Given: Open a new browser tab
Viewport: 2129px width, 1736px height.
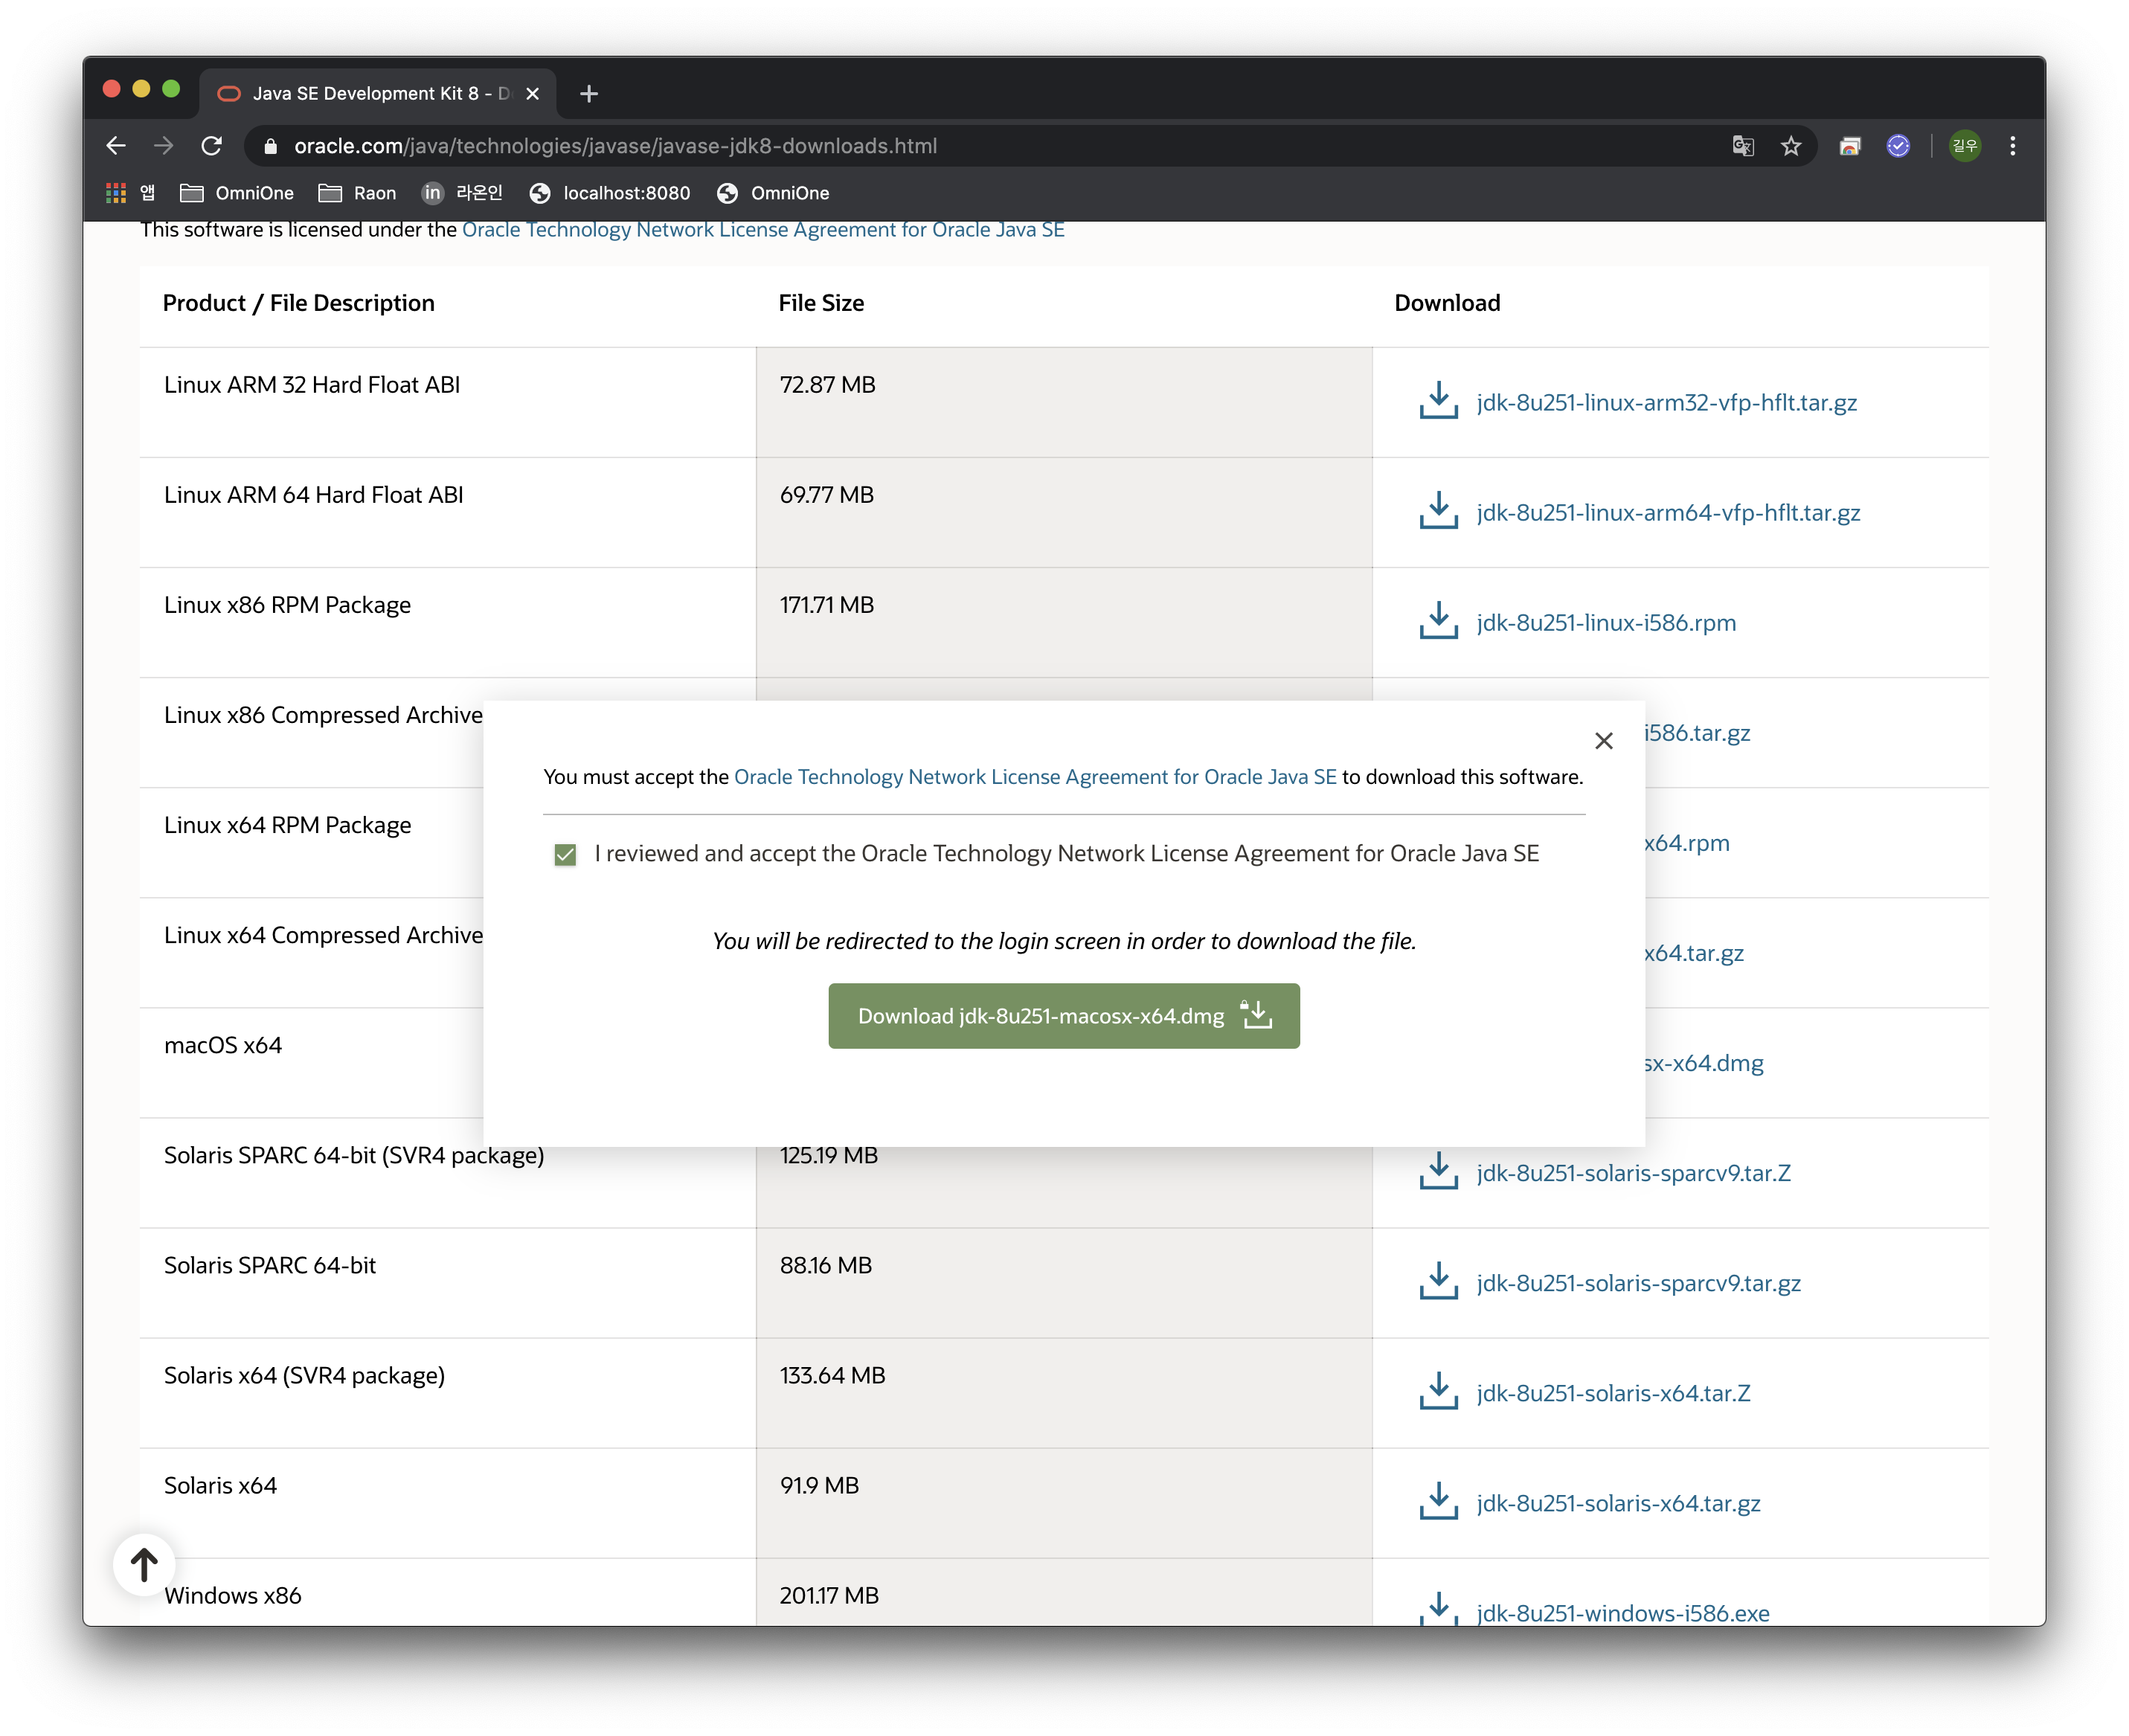Looking at the screenshot, I should click(589, 93).
